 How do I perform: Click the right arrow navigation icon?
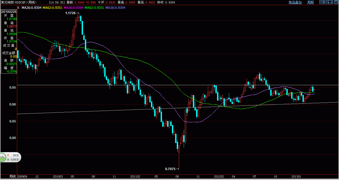[326, 2]
